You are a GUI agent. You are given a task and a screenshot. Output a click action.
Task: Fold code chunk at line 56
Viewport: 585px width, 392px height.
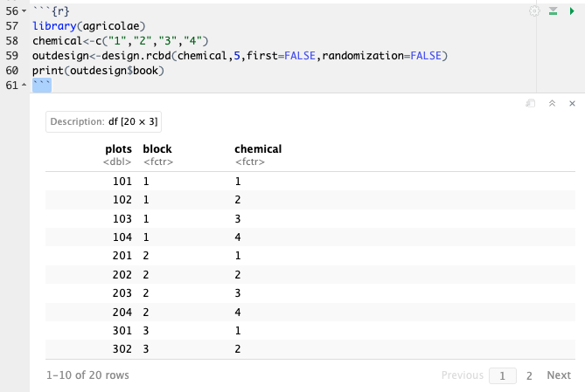pos(24,10)
